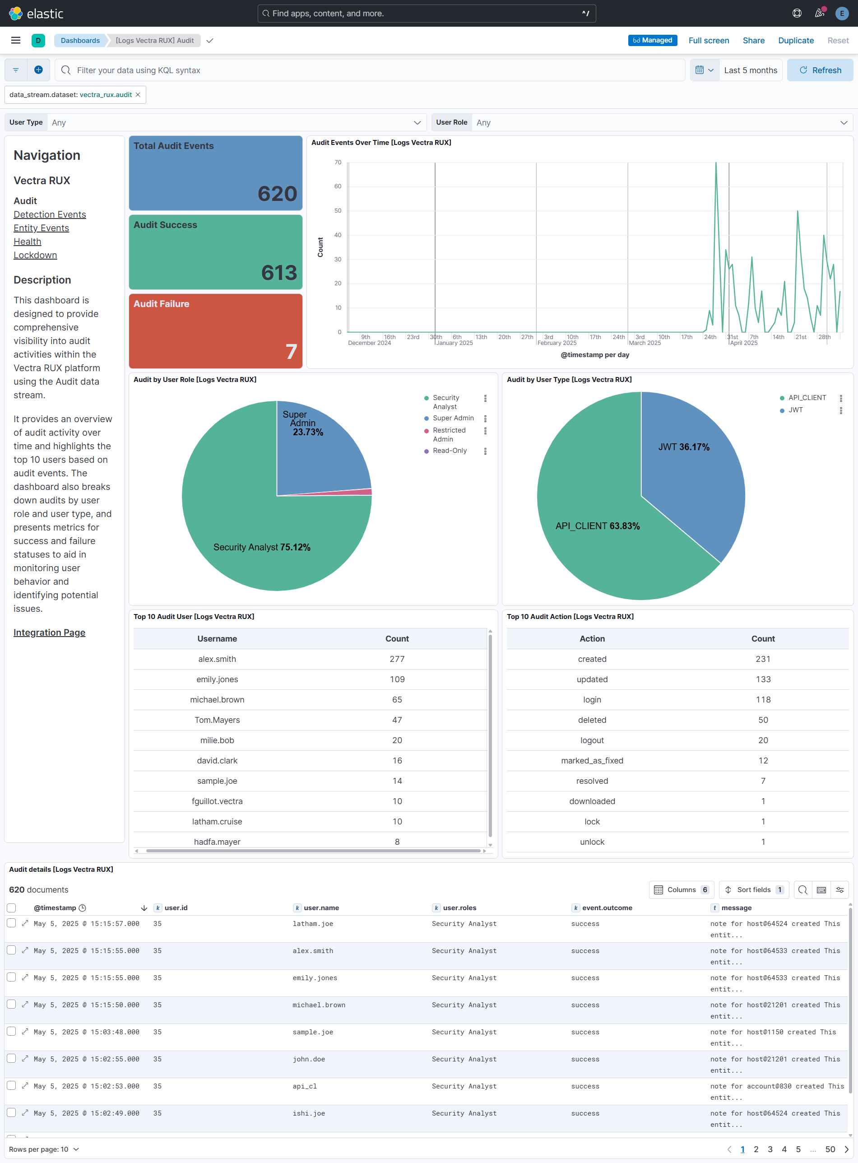Go to the Dashboards breadcrumb
This screenshot has width=858, height=1163.
pos(80,41)
